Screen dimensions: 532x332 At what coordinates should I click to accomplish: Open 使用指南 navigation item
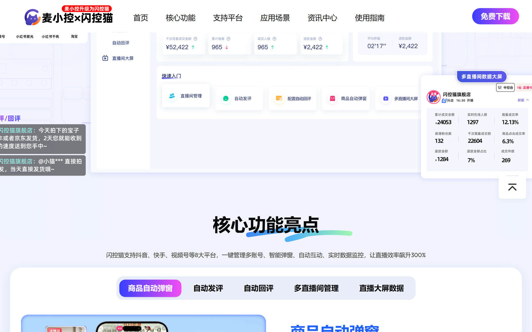370,18
